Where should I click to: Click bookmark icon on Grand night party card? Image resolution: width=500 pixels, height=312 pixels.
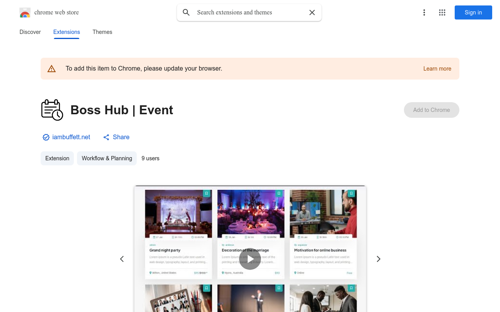click(206, 193)
